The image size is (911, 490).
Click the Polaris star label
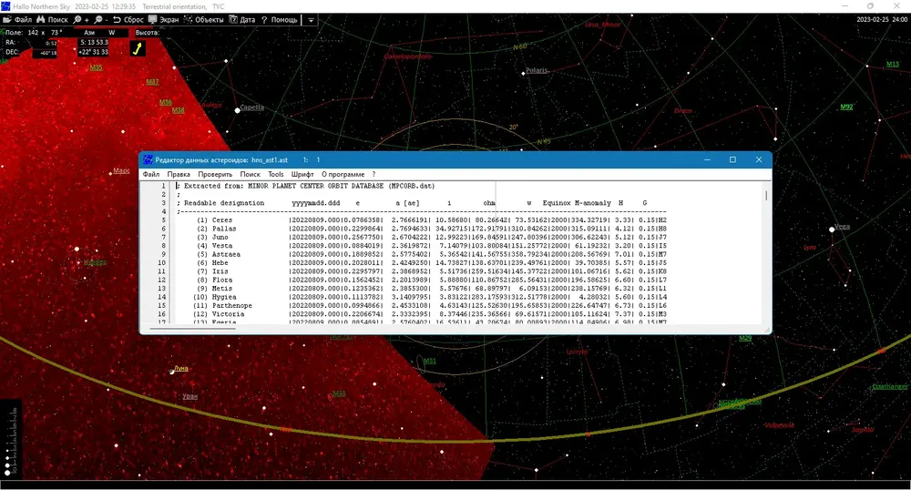(537, 70)
